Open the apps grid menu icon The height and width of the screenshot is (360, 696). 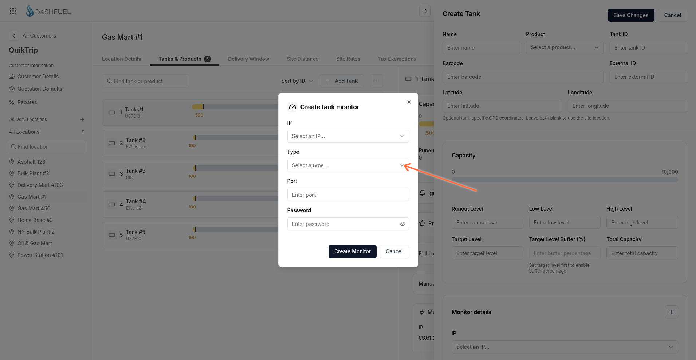click(13, 11)
